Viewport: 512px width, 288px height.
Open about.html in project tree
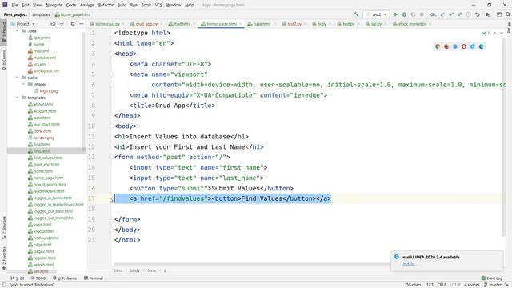pos(42,104)
